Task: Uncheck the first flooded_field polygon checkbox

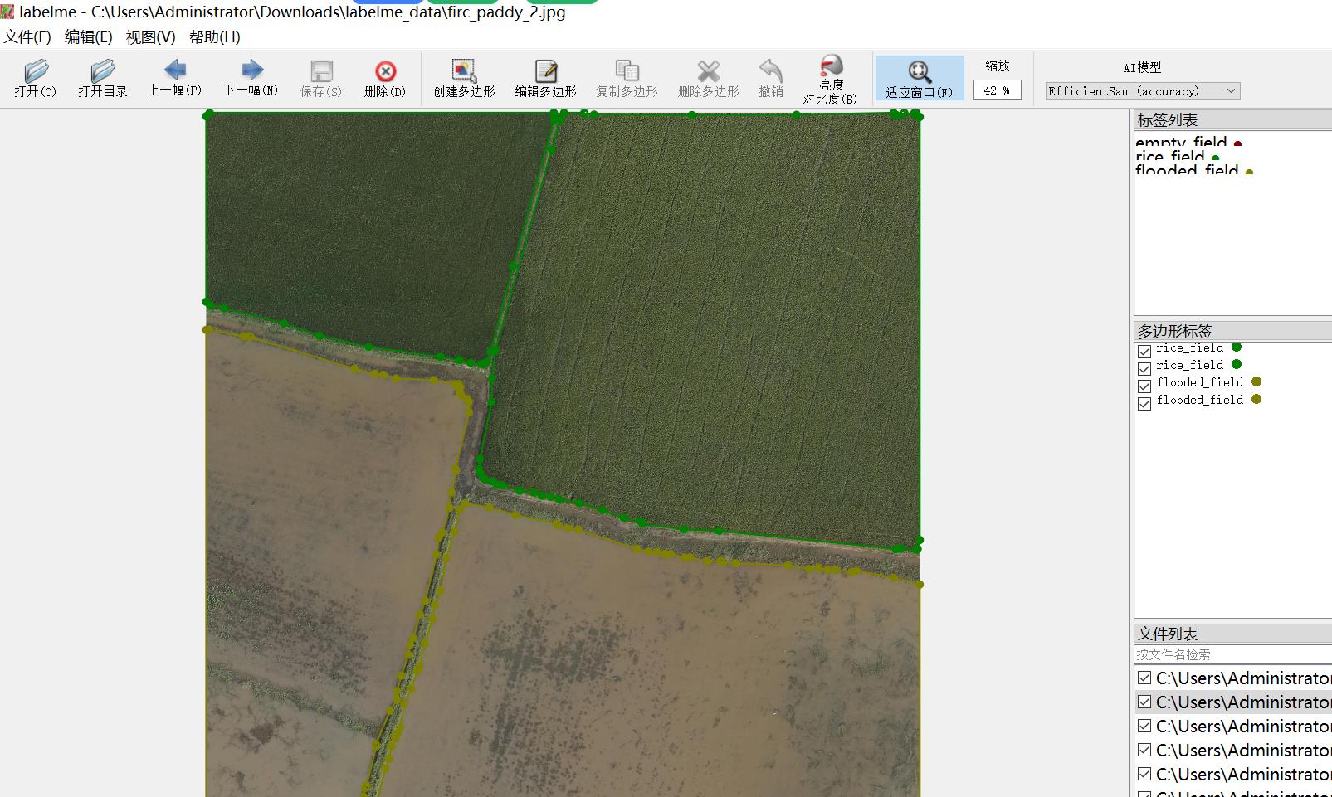Action: pyautogui.click(x=1144, y=386)
